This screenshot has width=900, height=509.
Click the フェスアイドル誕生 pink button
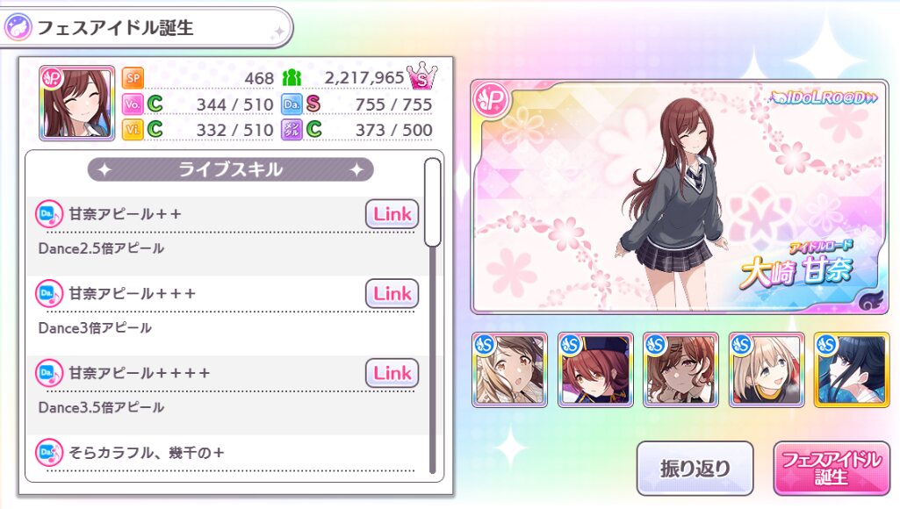point(832,469)
